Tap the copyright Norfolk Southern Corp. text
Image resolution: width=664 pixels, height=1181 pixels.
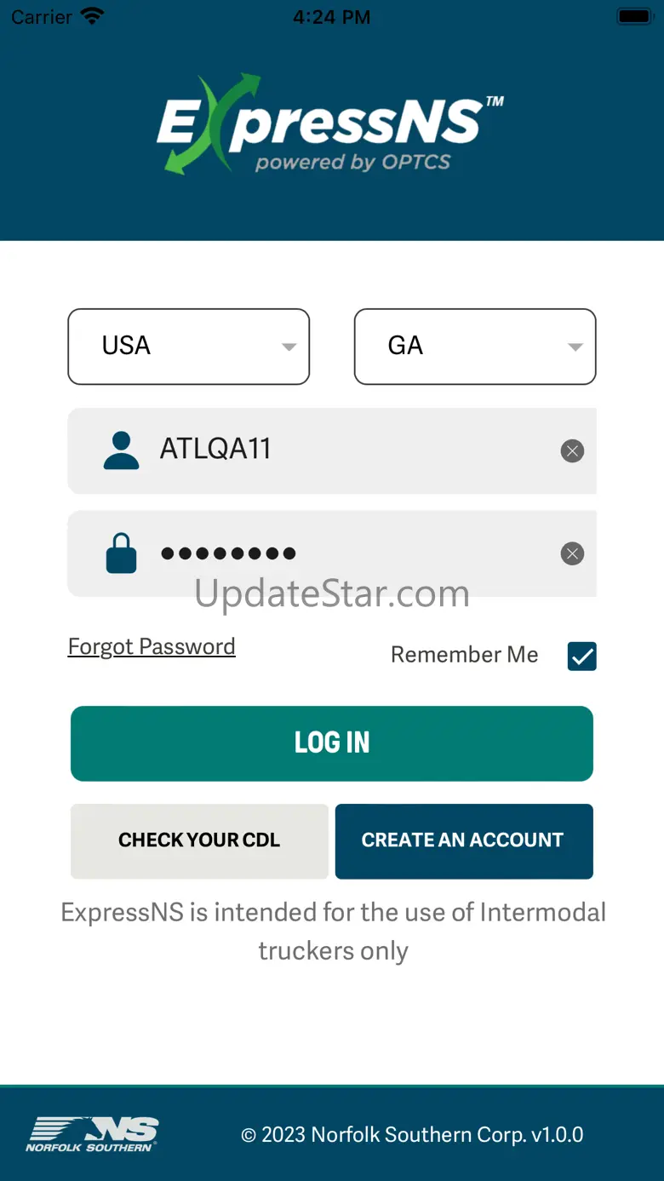[x=413, y=1135]
